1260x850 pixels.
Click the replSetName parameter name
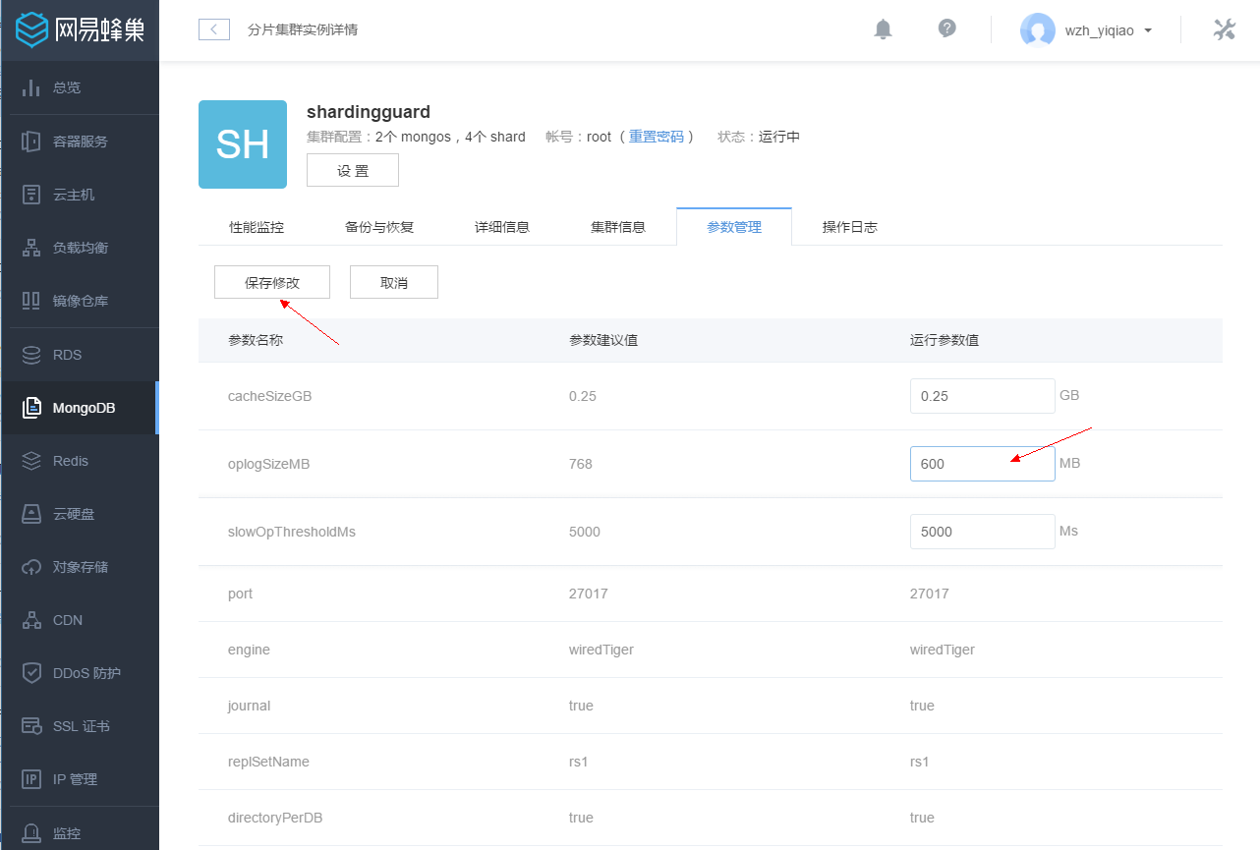tap(268, 762)
